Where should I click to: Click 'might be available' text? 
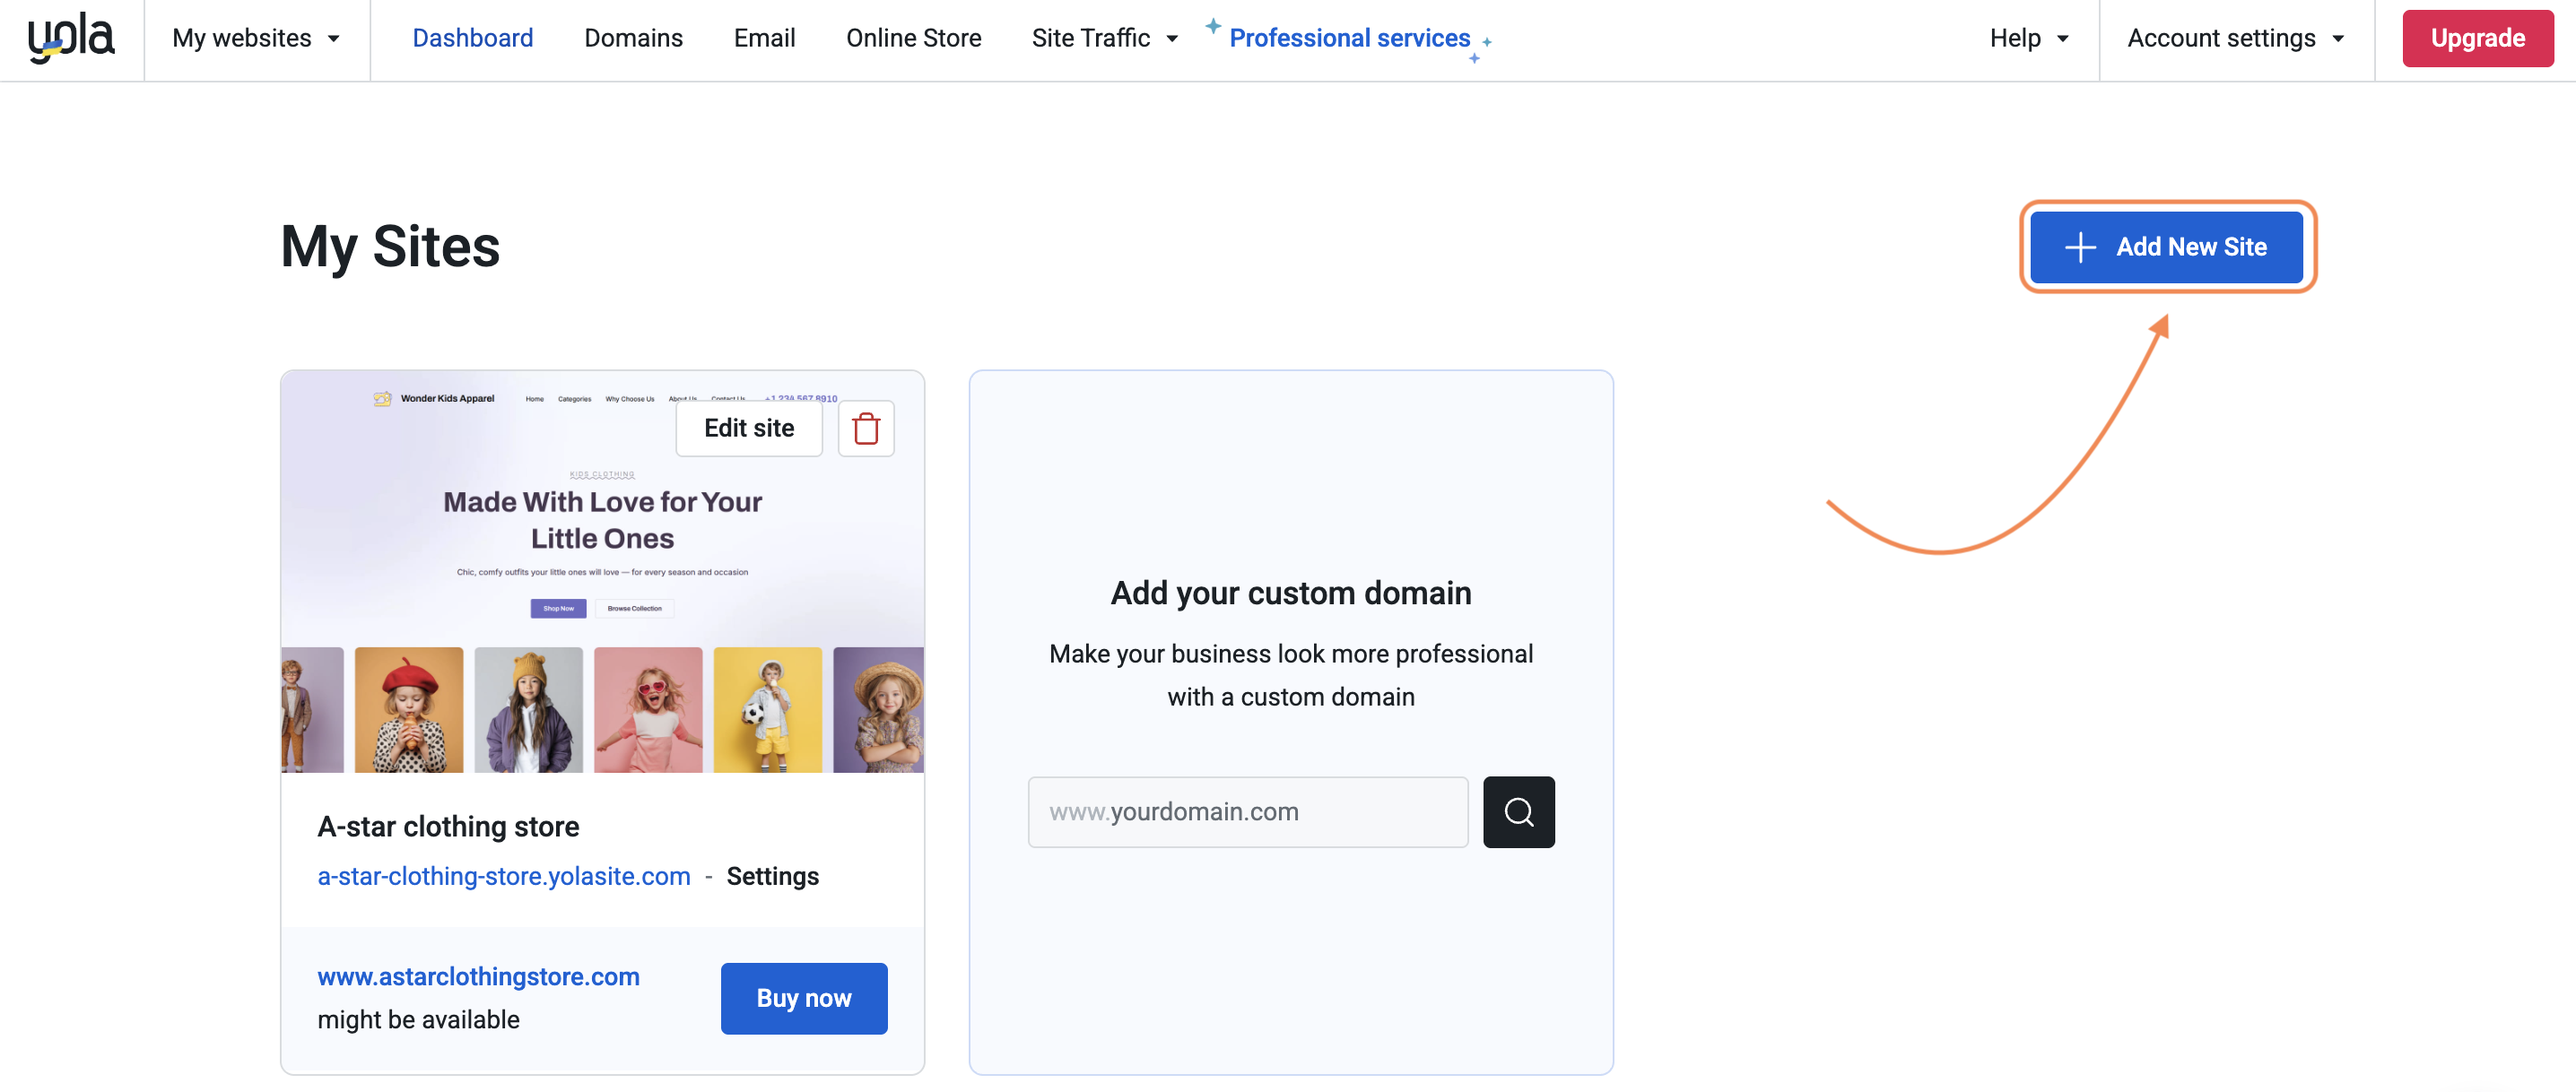tap(418, 1019)
